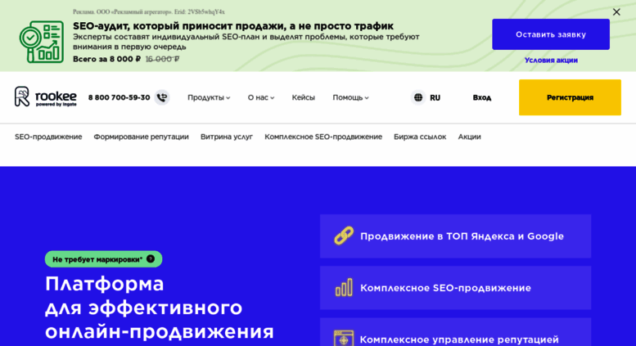Open the Условия акции link

point(551,60)
